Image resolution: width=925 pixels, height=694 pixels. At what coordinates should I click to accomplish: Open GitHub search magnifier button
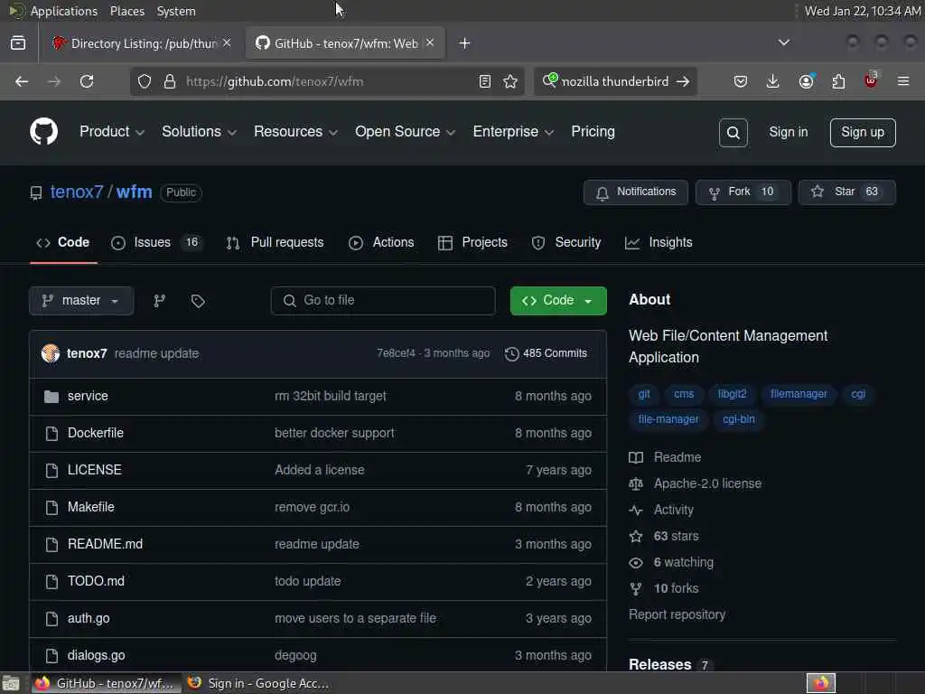(x=733, y=133)
